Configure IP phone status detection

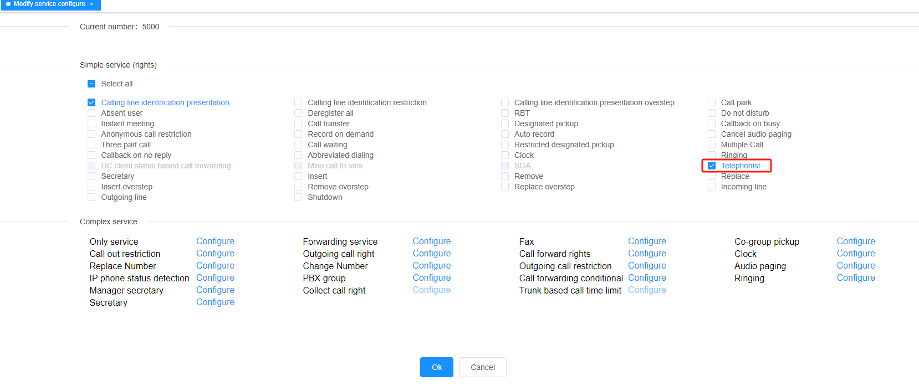215,278
